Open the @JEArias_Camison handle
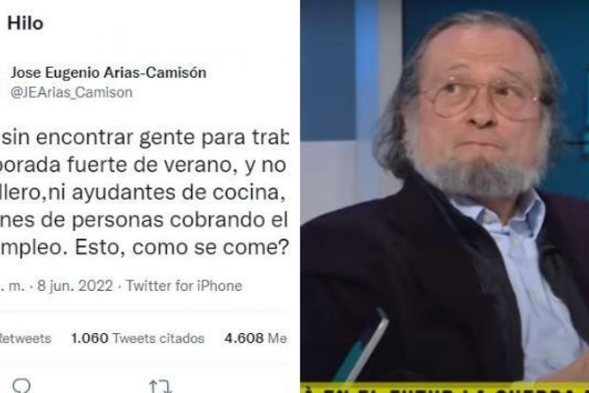 click(x=71, y=92)
